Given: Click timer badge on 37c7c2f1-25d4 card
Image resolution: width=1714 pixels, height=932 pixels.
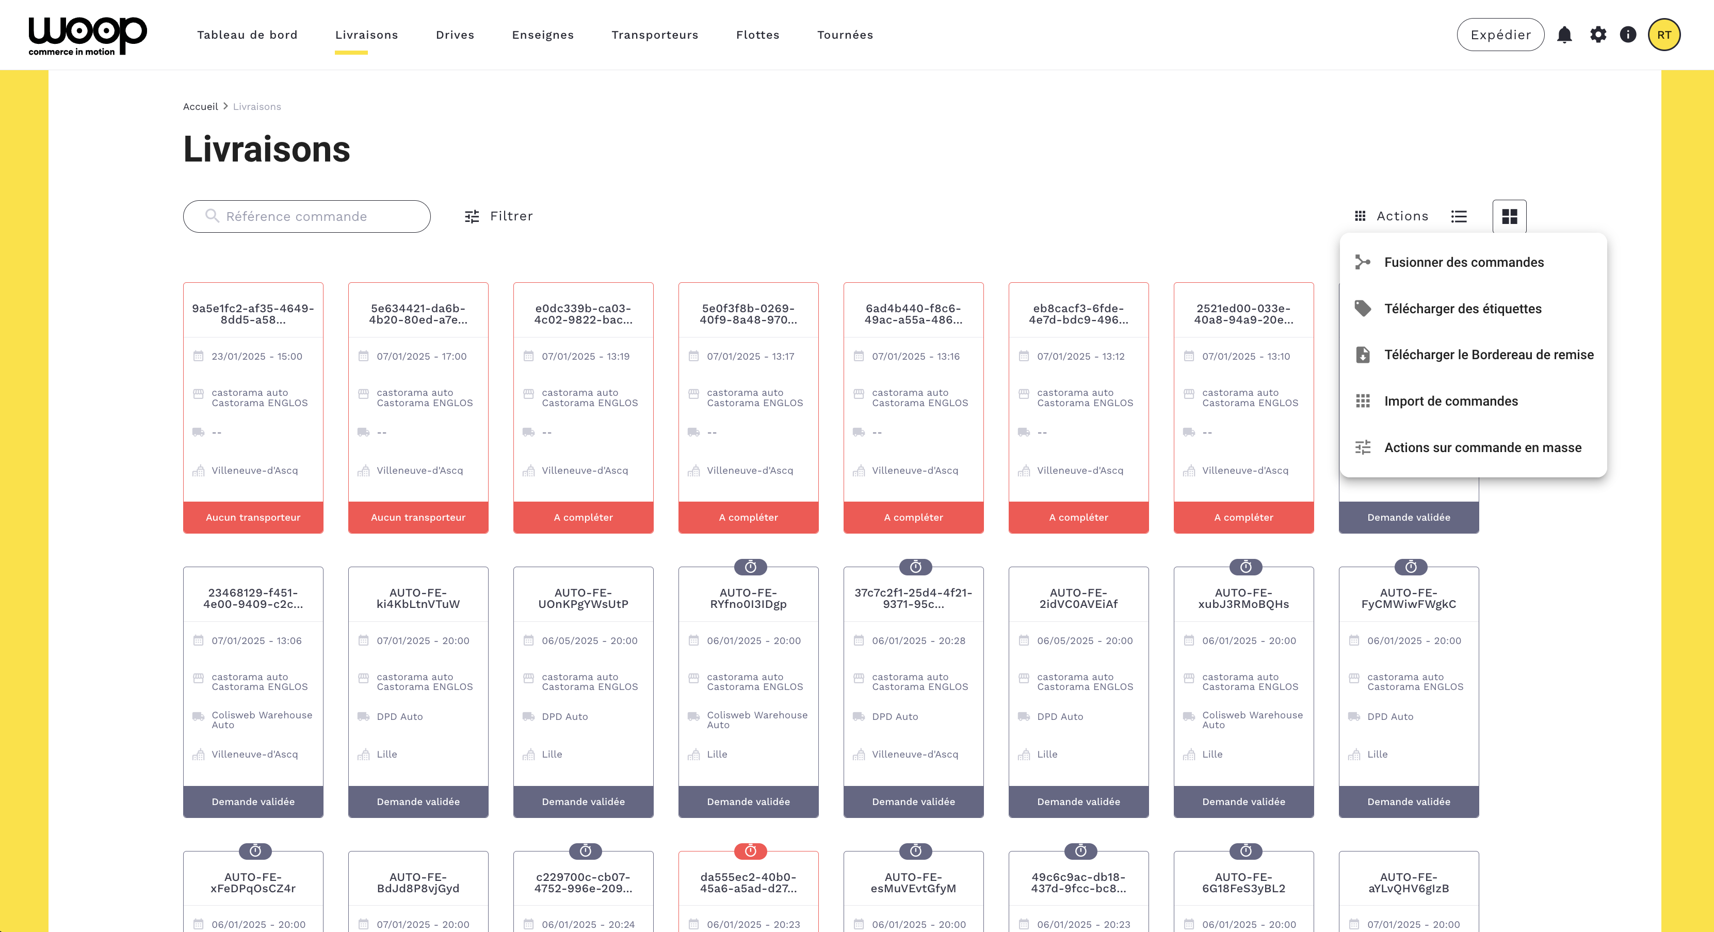Looking at the screenshot, I should pyautogui.click(x=915, y=567).
